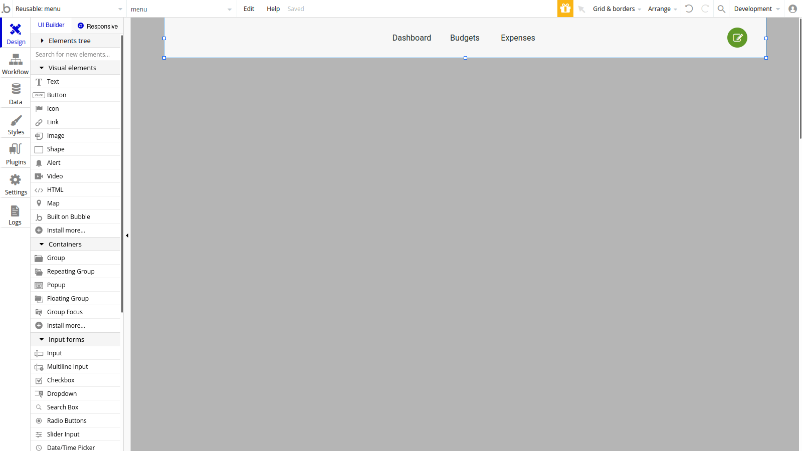This screenshot has width=802, height=451.
Task: Switch to the UI Builder tab
Action: pos(51,25)
